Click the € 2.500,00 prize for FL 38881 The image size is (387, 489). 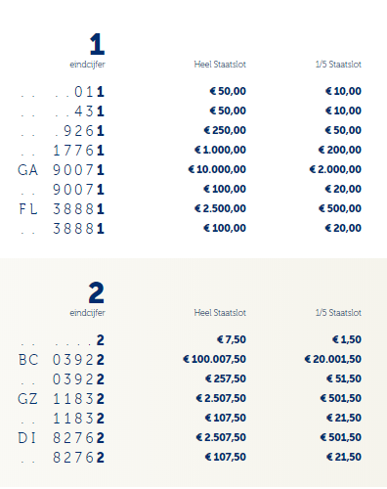pos(220,208)
